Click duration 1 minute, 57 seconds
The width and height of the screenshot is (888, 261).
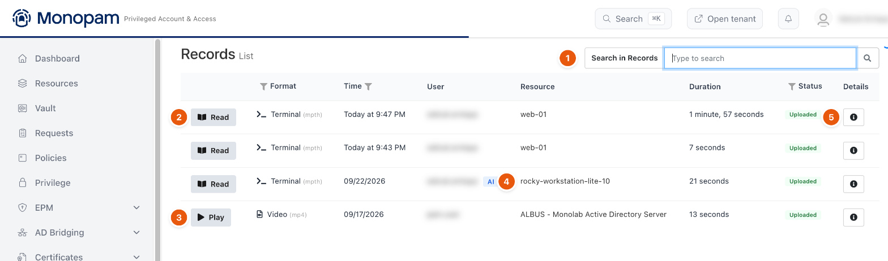727,115
